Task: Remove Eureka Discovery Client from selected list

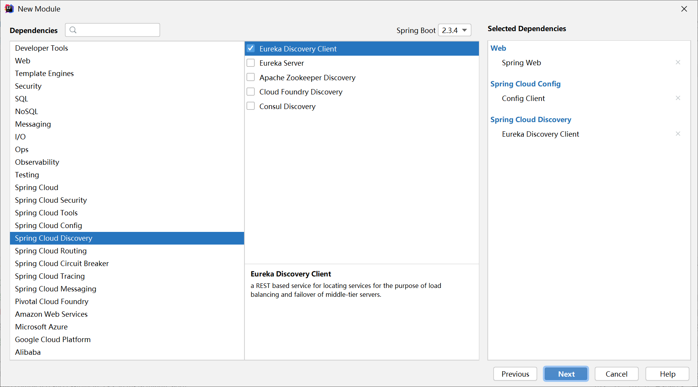Action: 678,134
